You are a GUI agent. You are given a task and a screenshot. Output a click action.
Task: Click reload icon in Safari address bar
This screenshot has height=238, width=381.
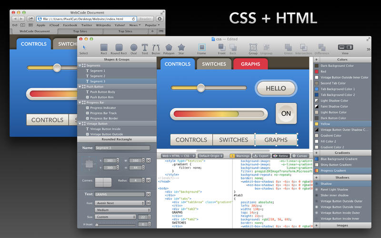pyautogui.click(x=133, y=19)
